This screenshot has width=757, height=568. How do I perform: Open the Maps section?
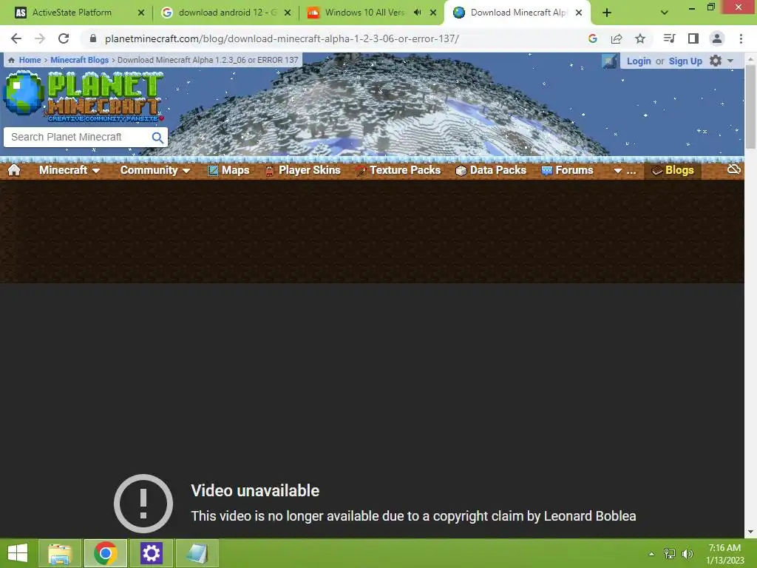[x=228, y=170]
